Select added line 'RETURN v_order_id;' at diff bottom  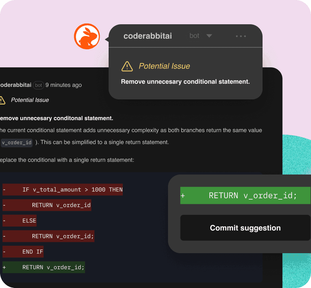point(44,267)
